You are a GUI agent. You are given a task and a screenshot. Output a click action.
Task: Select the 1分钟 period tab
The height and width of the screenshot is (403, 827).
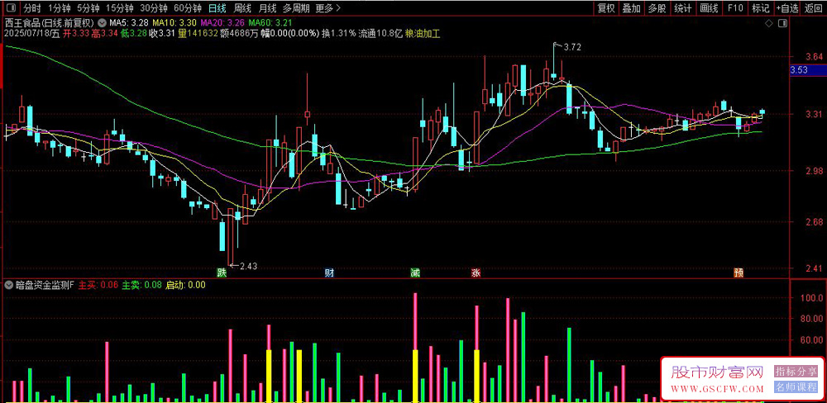[x=59, y=8]
